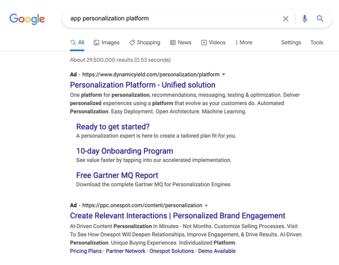Open the Onespot Solutions sitelink
339x265 pixels.
click(x=171, y=251)
